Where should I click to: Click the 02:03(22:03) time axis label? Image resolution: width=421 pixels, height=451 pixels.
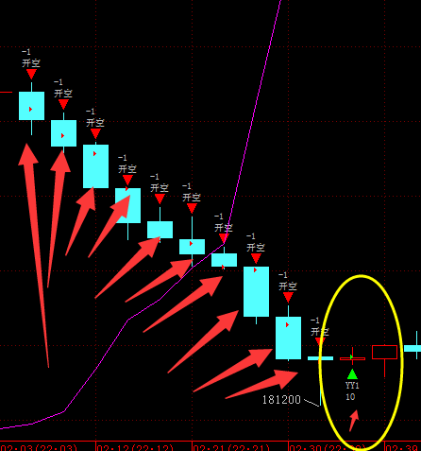tap(39, 447)
